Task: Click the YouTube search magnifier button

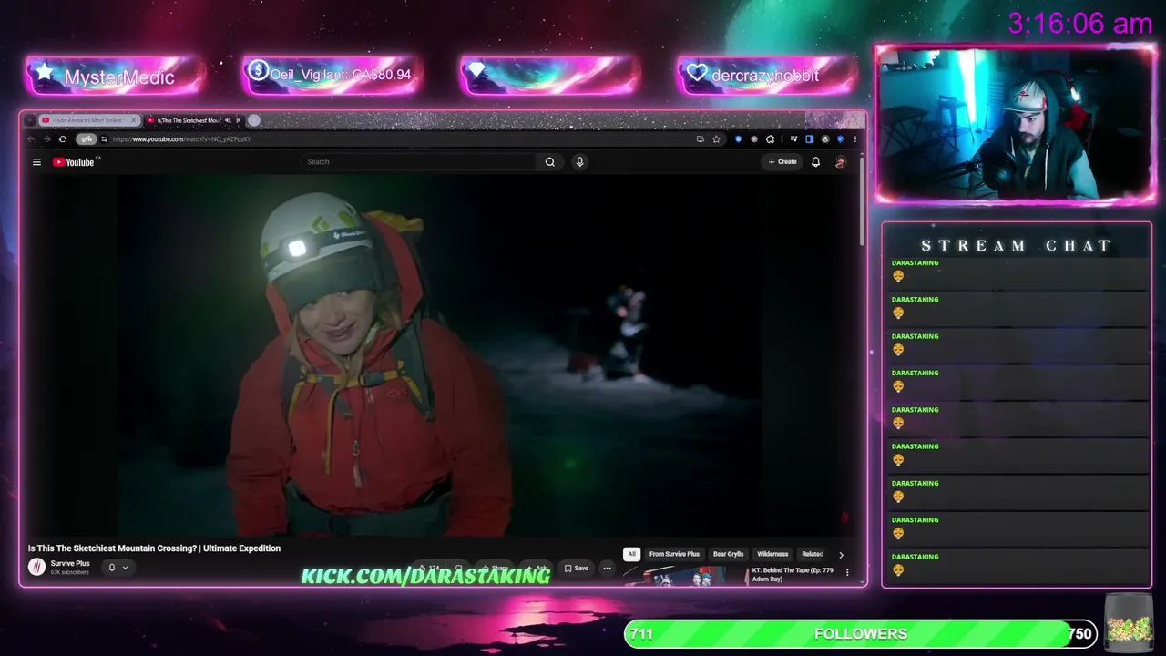Action: [x=550, y=162]
